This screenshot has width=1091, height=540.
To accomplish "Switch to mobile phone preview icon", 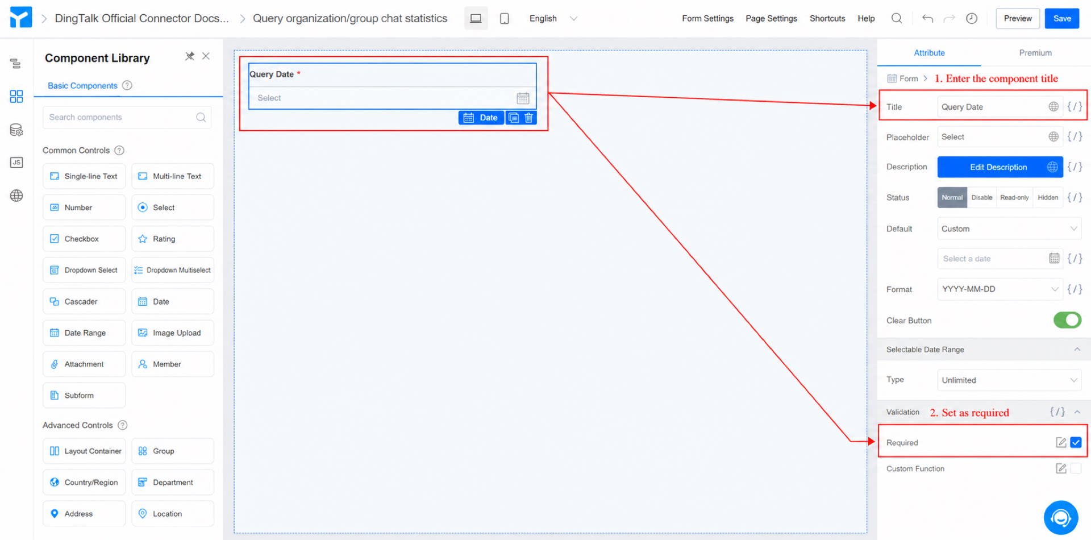I will tap(504, 19).
